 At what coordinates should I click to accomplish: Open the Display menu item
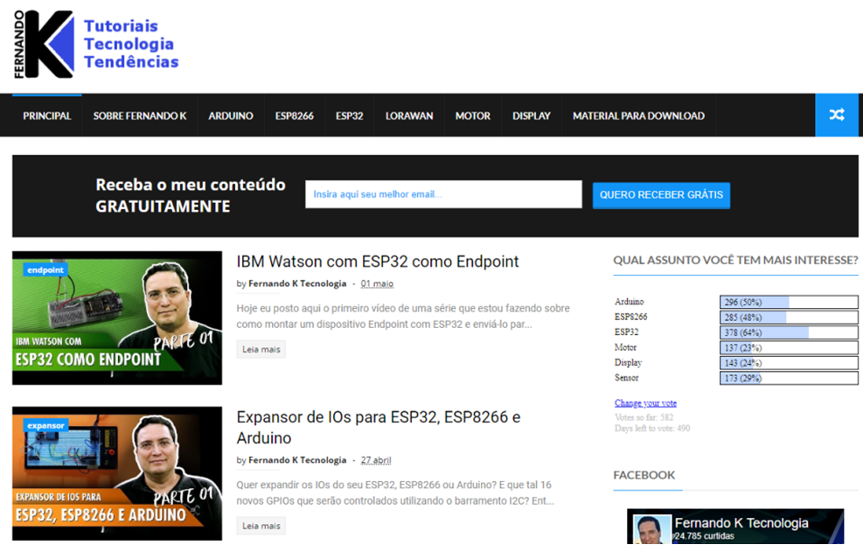[531, 115]
